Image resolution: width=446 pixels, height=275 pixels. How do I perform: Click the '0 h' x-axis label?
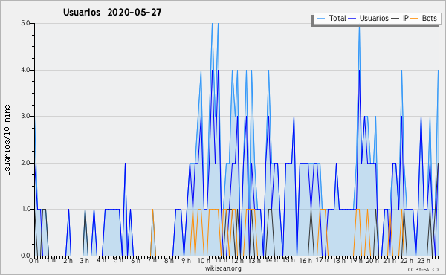pos(33,260)
